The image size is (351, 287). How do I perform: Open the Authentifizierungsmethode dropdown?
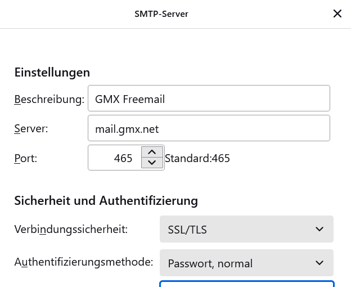click(246, 263)
